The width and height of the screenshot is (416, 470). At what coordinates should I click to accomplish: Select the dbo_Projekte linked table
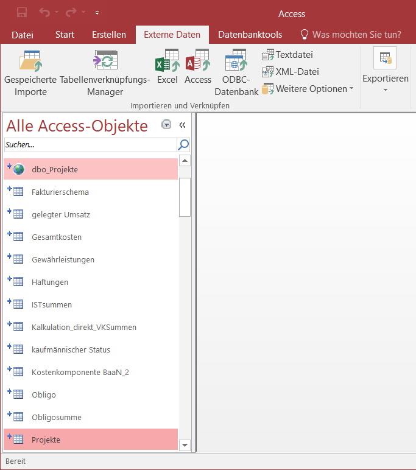(x=91, y=169)
